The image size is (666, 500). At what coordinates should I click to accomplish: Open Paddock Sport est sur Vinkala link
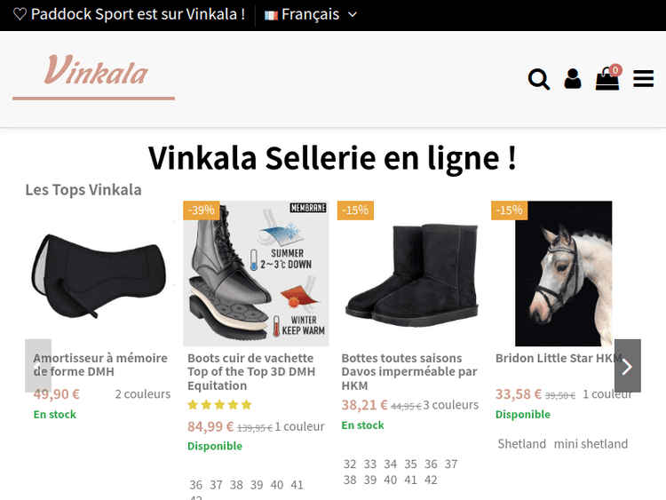[138, 14]
